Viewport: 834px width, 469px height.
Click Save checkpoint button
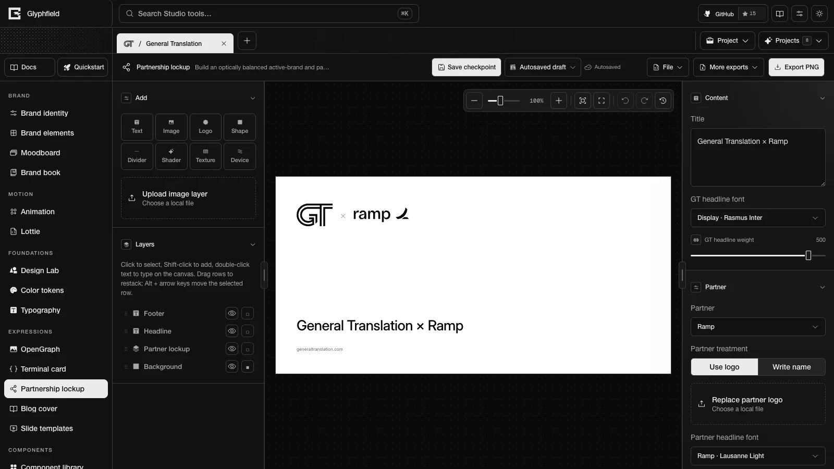[467, 67]
